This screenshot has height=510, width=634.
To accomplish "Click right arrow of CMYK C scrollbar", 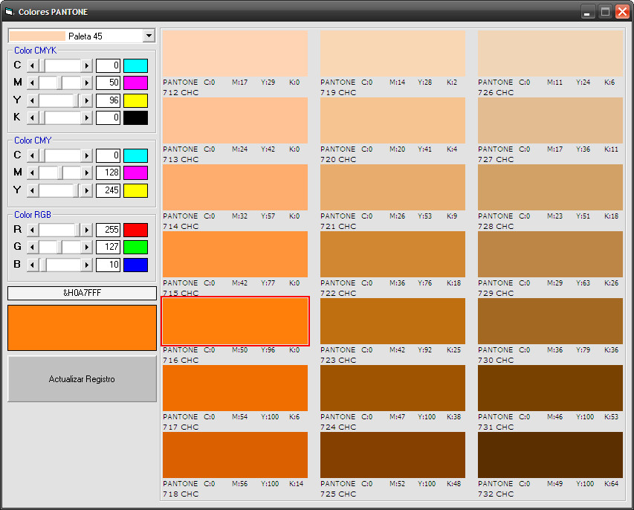I will pyautogui.click(x=86, y=65).
